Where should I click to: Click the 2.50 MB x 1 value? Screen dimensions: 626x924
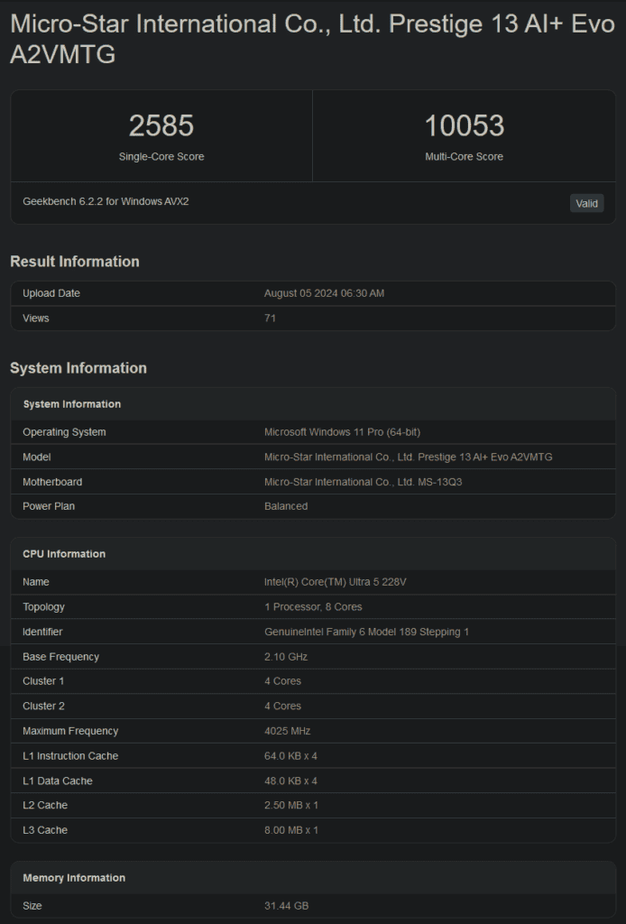tap(291, 806)
